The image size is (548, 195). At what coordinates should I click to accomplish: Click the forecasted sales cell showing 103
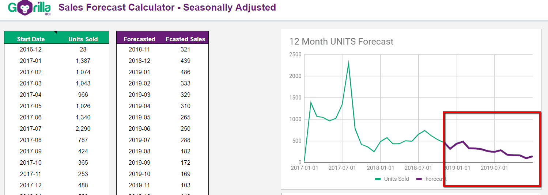pyautogui.click(x=185, y=185)
